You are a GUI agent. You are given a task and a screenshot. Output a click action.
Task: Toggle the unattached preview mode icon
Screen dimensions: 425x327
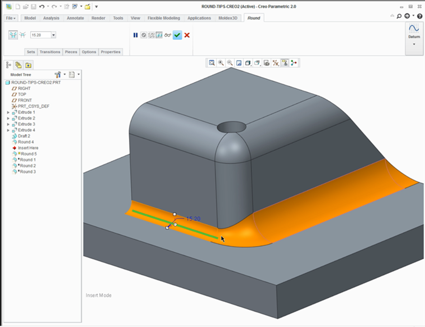[x=152, y=35]
